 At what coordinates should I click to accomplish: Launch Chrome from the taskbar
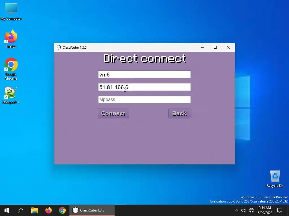pos(62,210)
